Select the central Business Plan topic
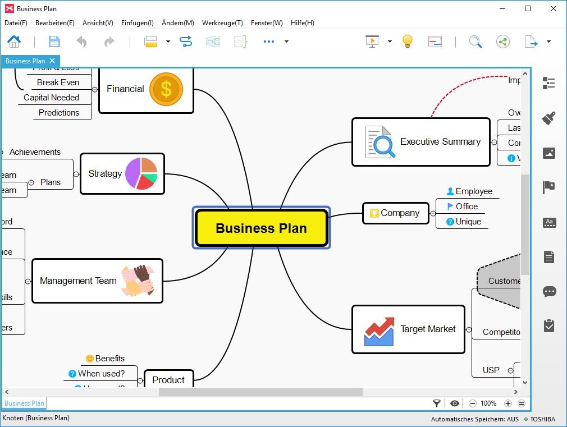The image size is (567, 427). tap(261, 228)
